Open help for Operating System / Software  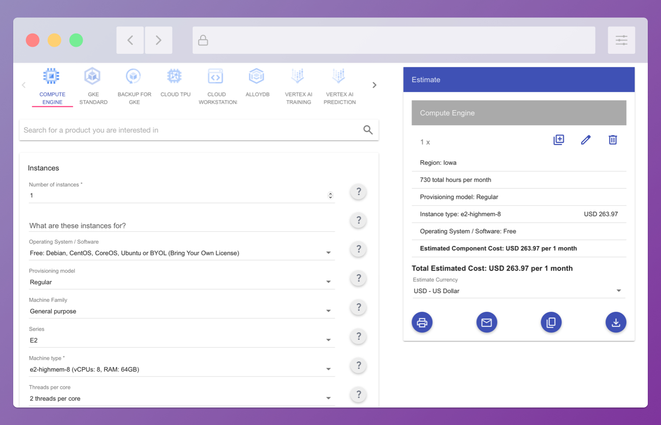coord(359,249)
